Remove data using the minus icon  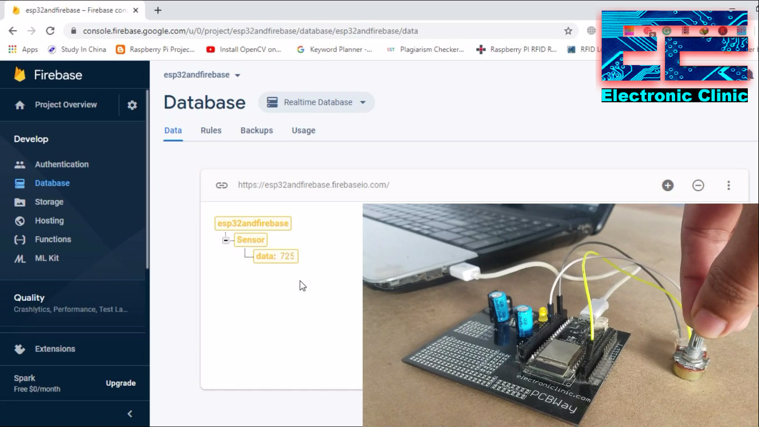(698, 185)
